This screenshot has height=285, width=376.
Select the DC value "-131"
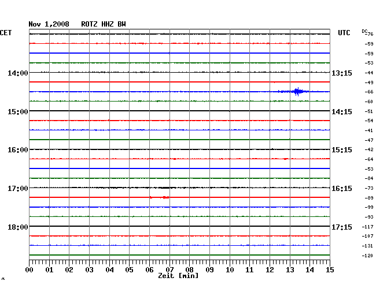[x=367, y=246]
